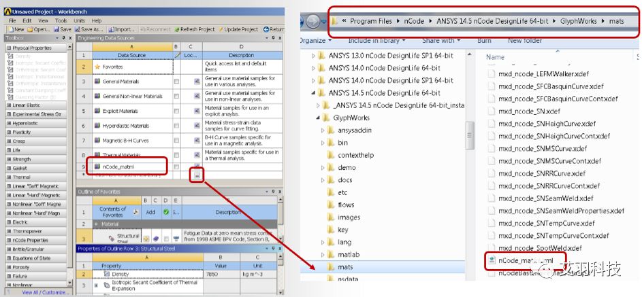Click the View All / Customize link
Viewport: 642px width, 297px height.
[46, 292]
